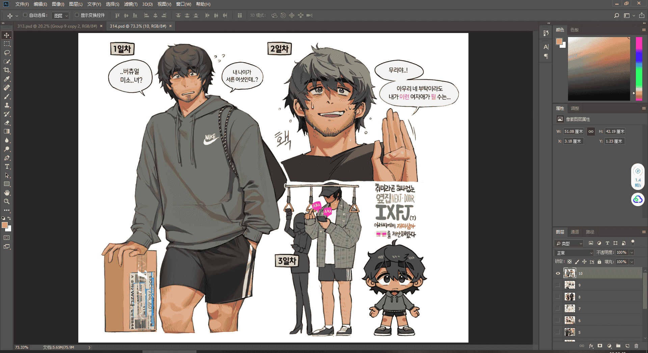Pick a hue on the color spectrum strip

[x=639, y=69]
